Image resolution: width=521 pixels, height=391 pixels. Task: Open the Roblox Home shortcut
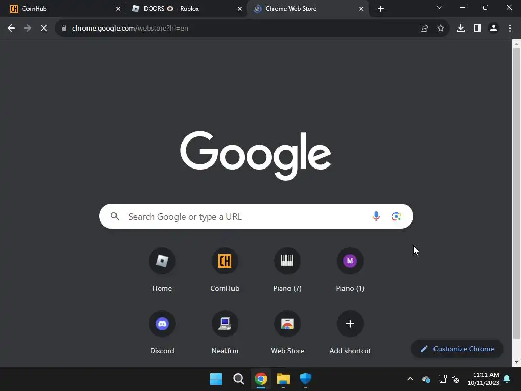click(x=162, y=270)
